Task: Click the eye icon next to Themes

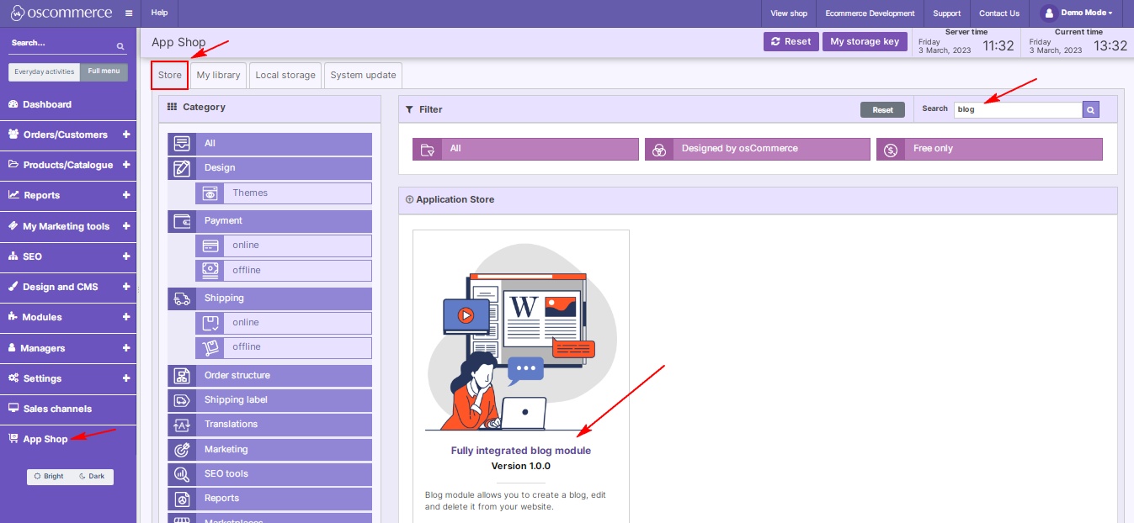Action: point(210,193)
